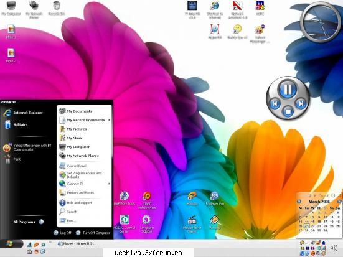
Task: Open the Movies - Microsoft In... taskbar window
Action: 77,244
